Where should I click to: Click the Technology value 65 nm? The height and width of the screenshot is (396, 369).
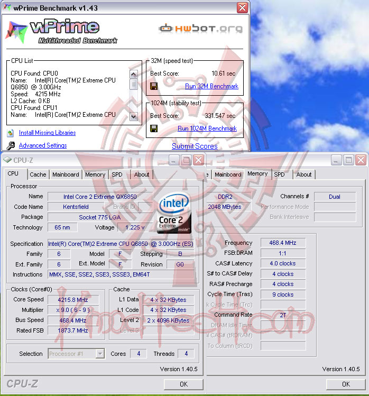(x=62, y=227)
